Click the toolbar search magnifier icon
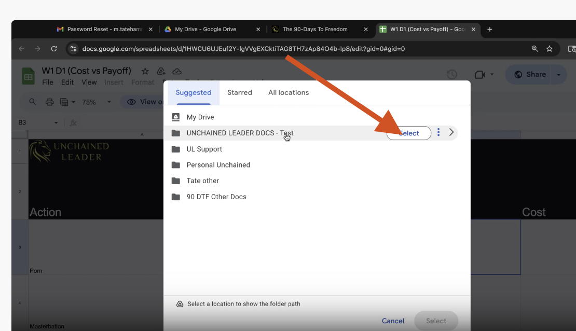576x331 pixels. pos(33,102)
